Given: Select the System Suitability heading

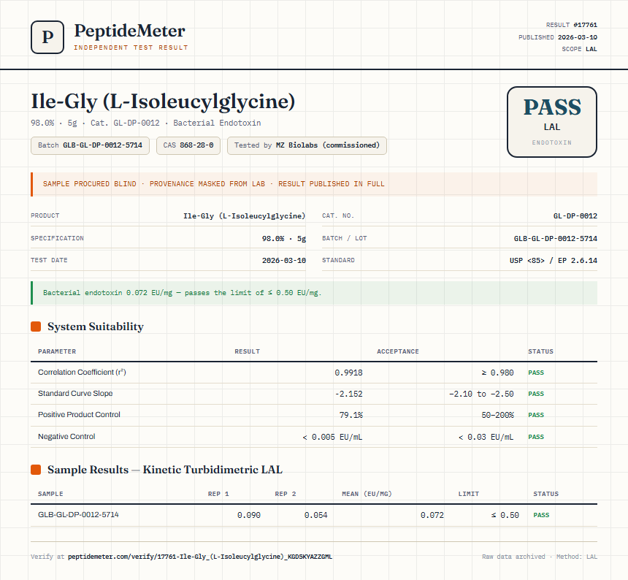Looking at the screenshot, I should (96, 327).
